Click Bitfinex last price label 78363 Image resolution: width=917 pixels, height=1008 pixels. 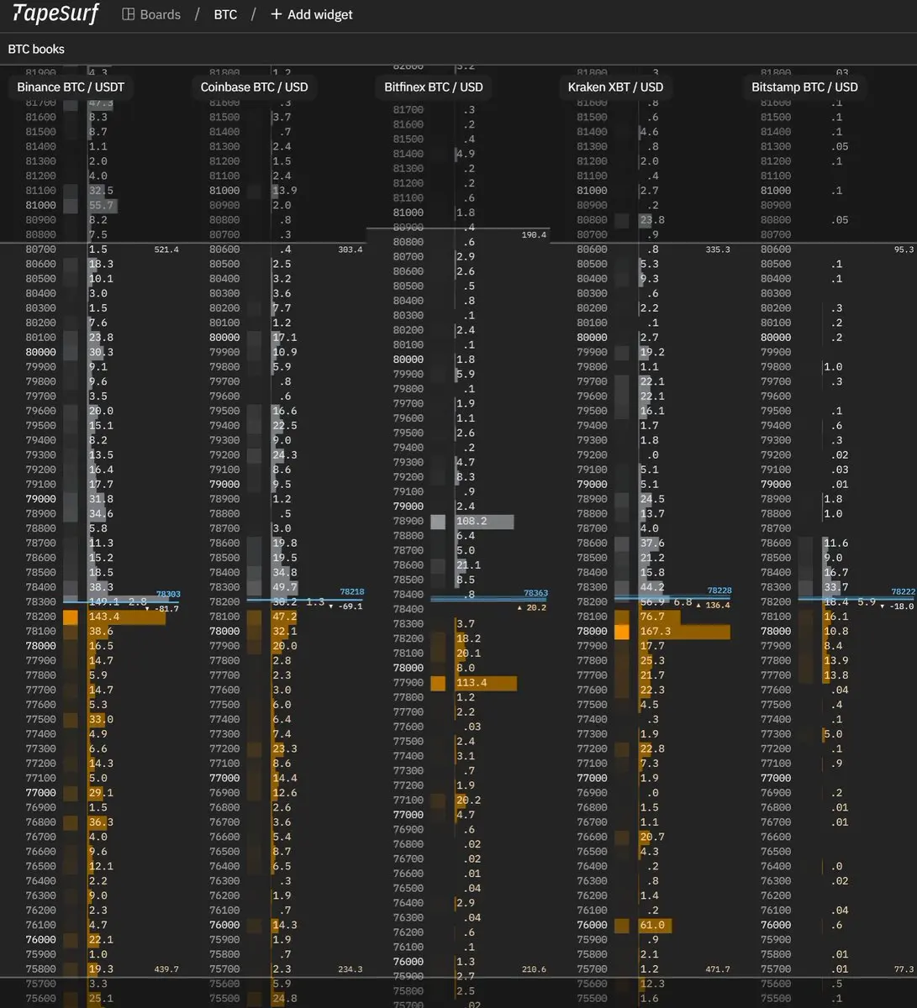[535, 593]
